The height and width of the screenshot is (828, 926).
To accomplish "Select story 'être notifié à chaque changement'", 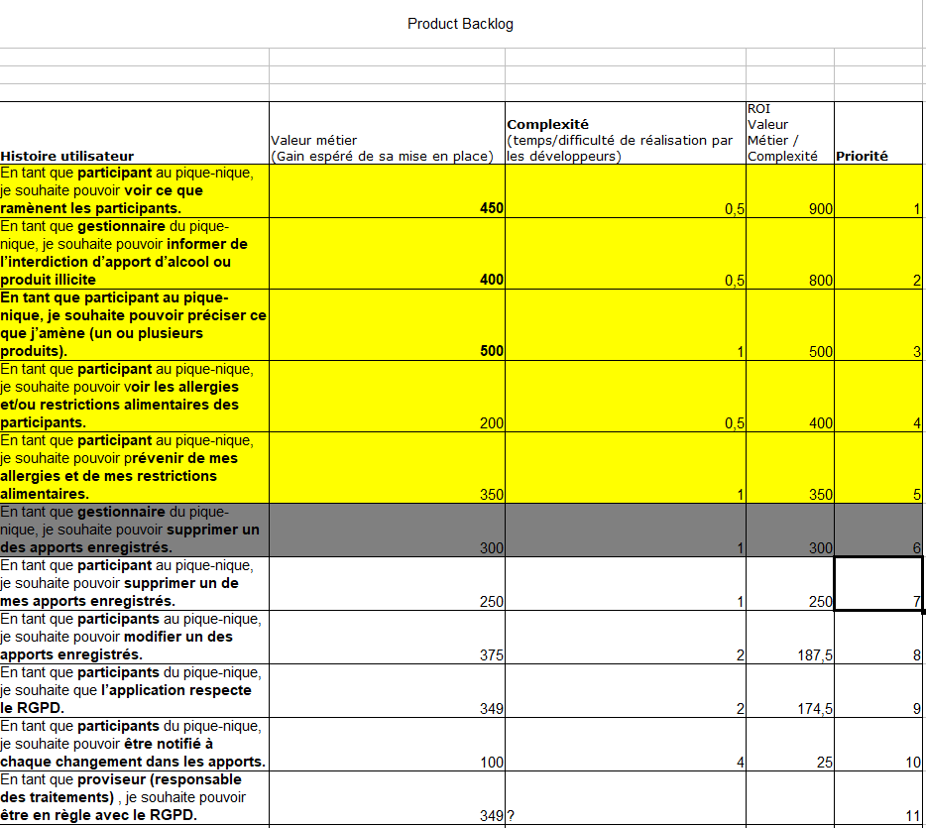I will pyautogui.click(x=134, y=744).
